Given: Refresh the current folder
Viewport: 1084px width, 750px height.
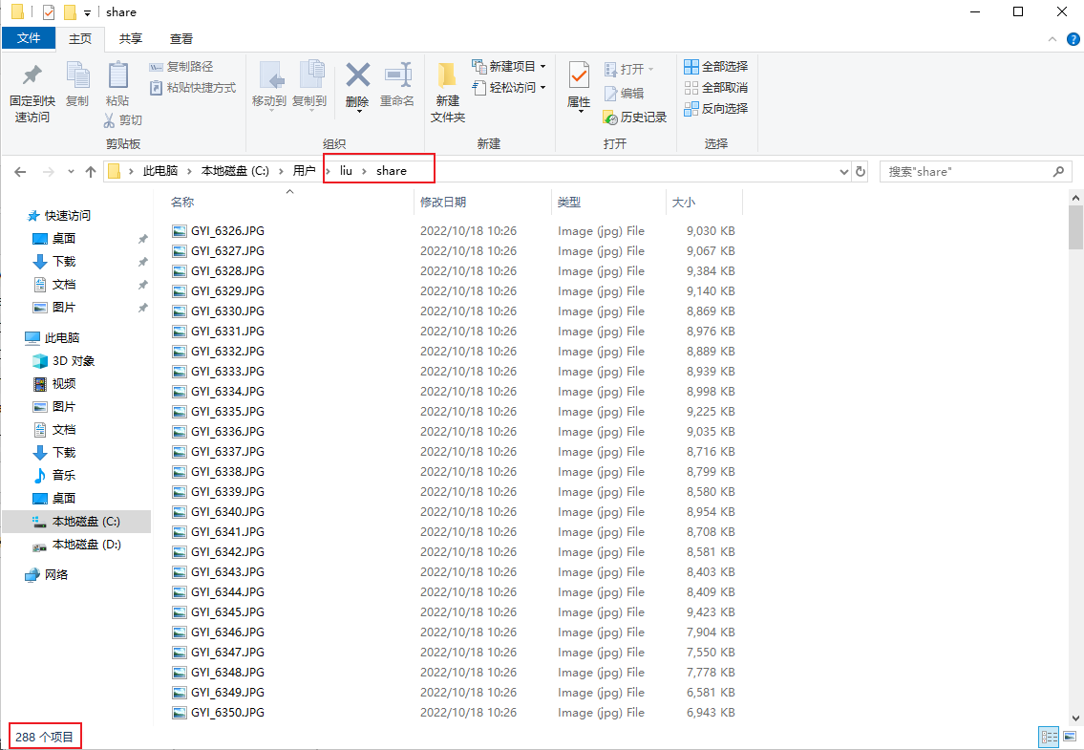Looking at the screenshot, I should tap(861, 172).
